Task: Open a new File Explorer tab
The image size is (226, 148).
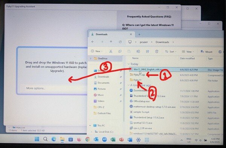Action: tap(139, 34)
